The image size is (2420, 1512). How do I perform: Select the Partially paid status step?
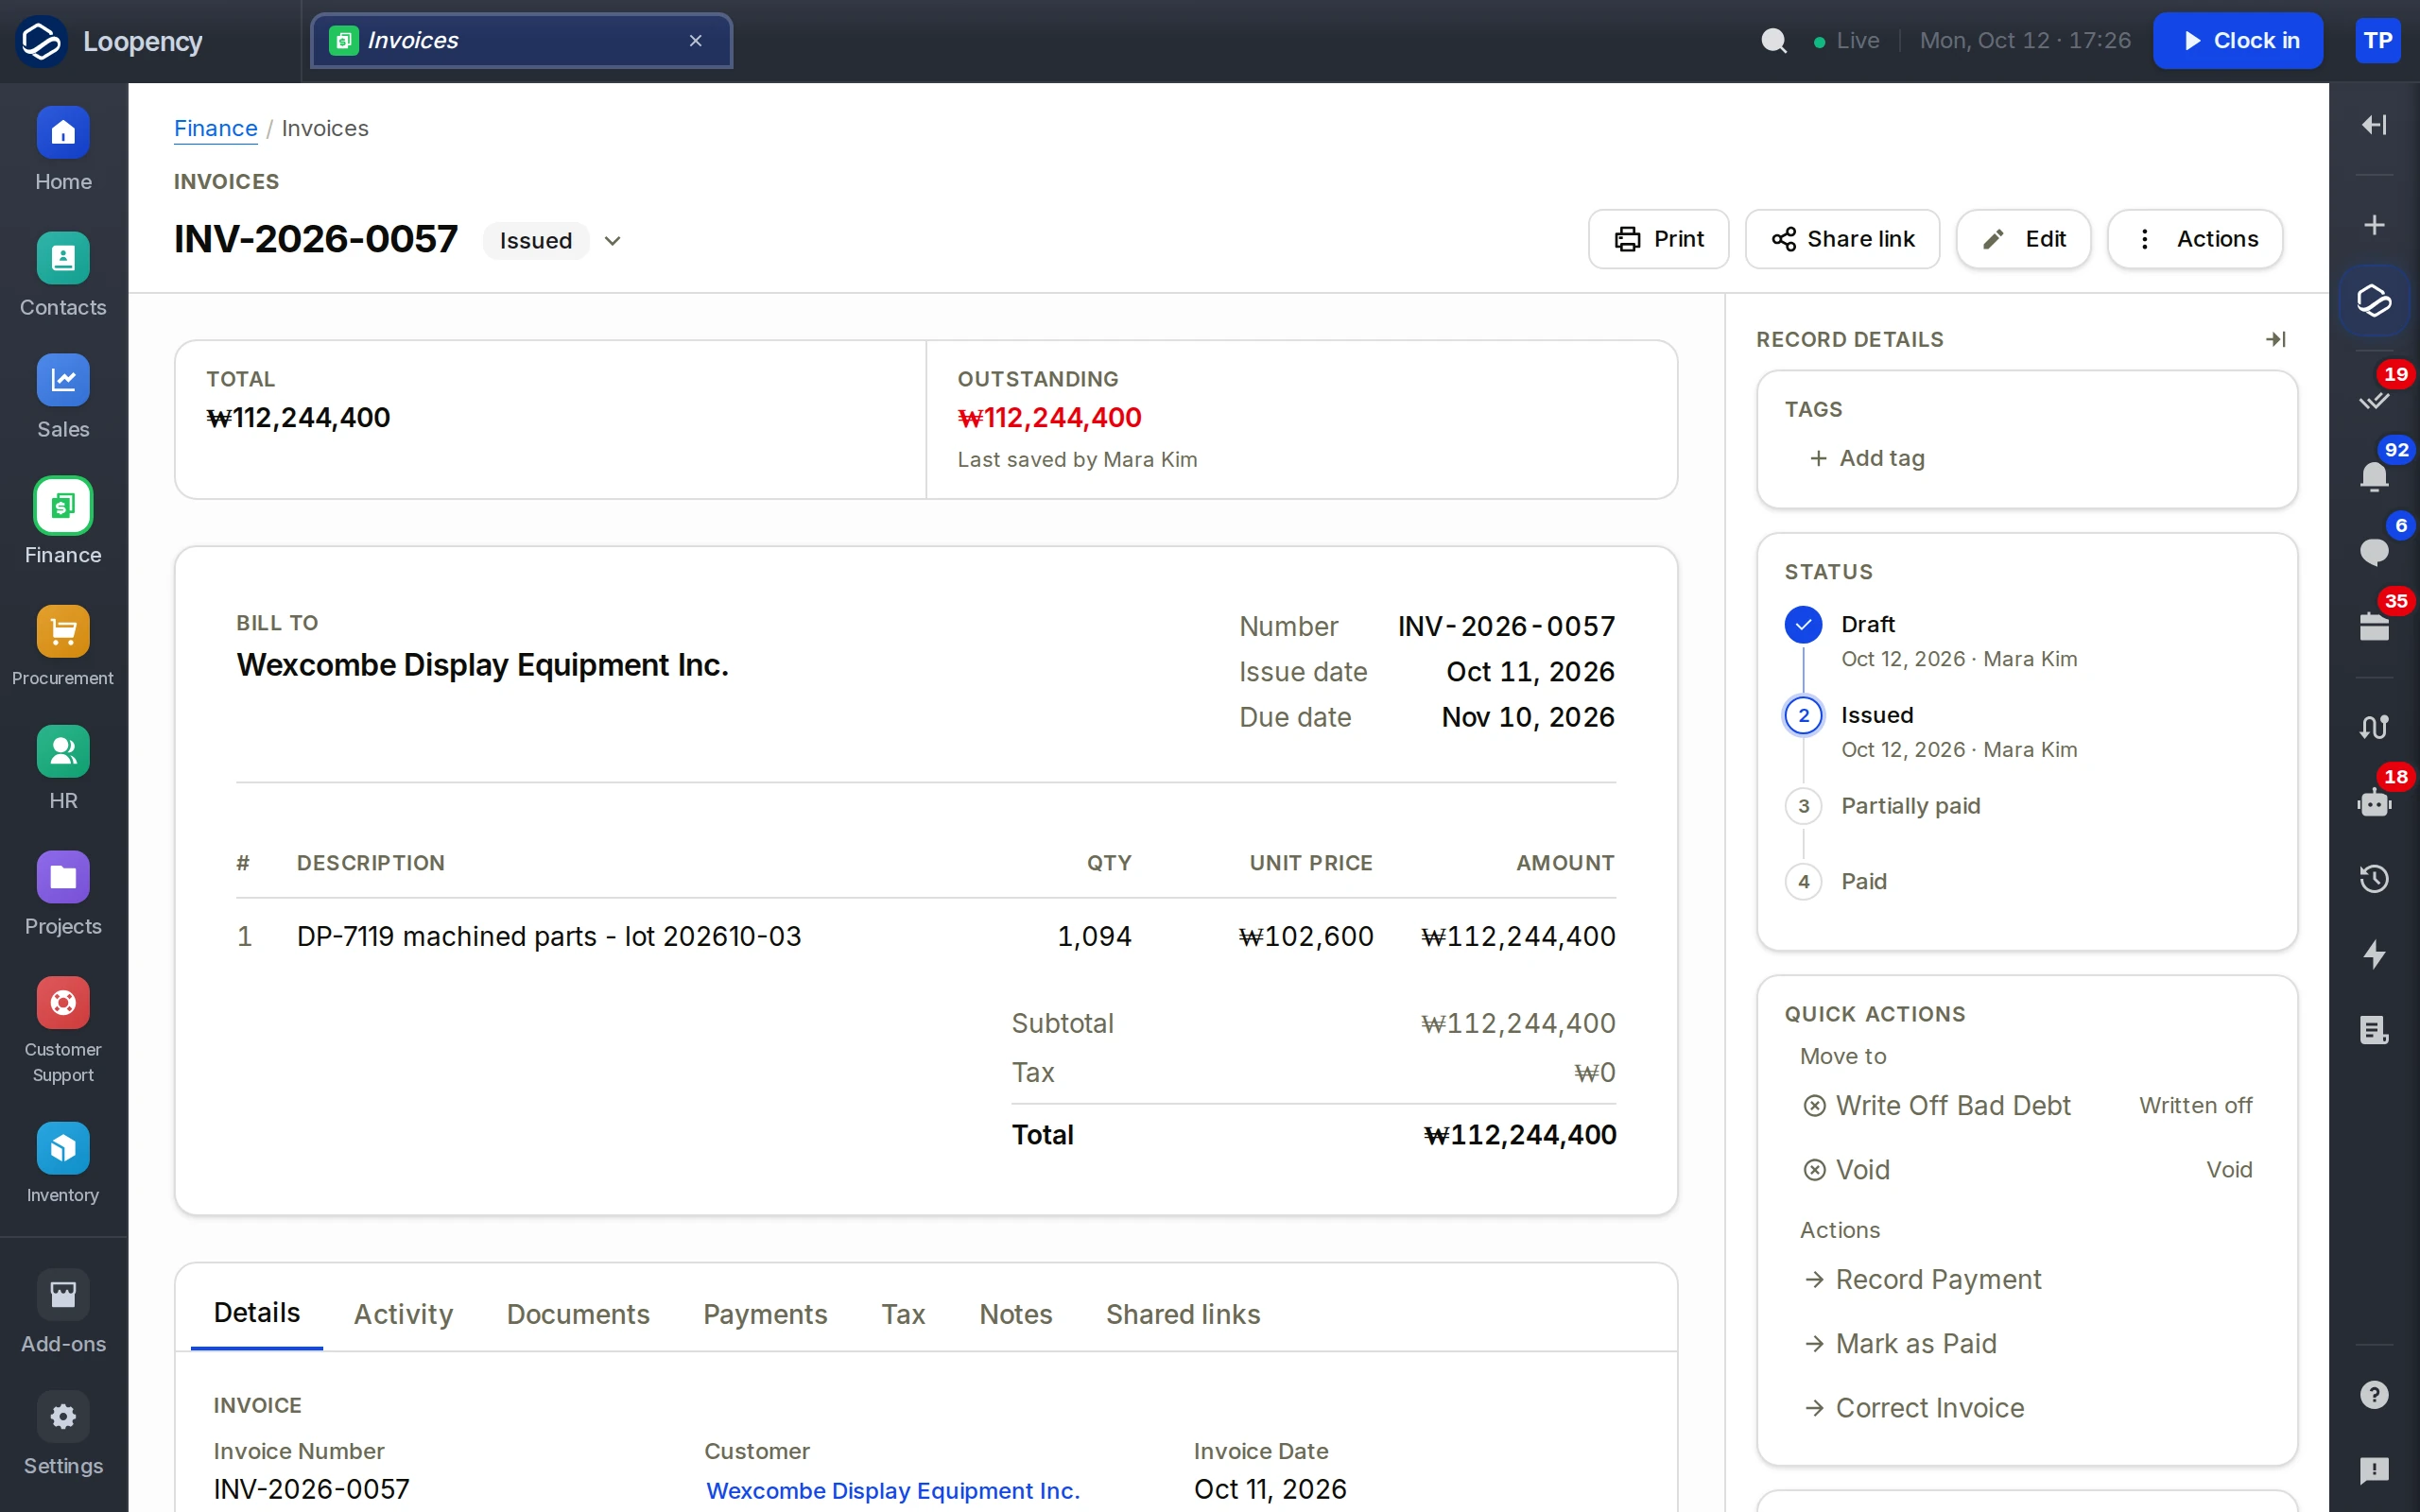1910,806
